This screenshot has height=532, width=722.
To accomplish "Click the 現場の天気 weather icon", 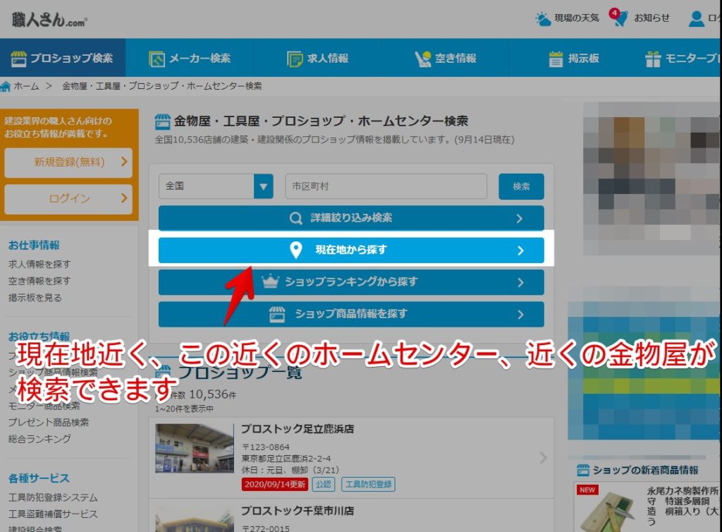I will tap(542, 18).
